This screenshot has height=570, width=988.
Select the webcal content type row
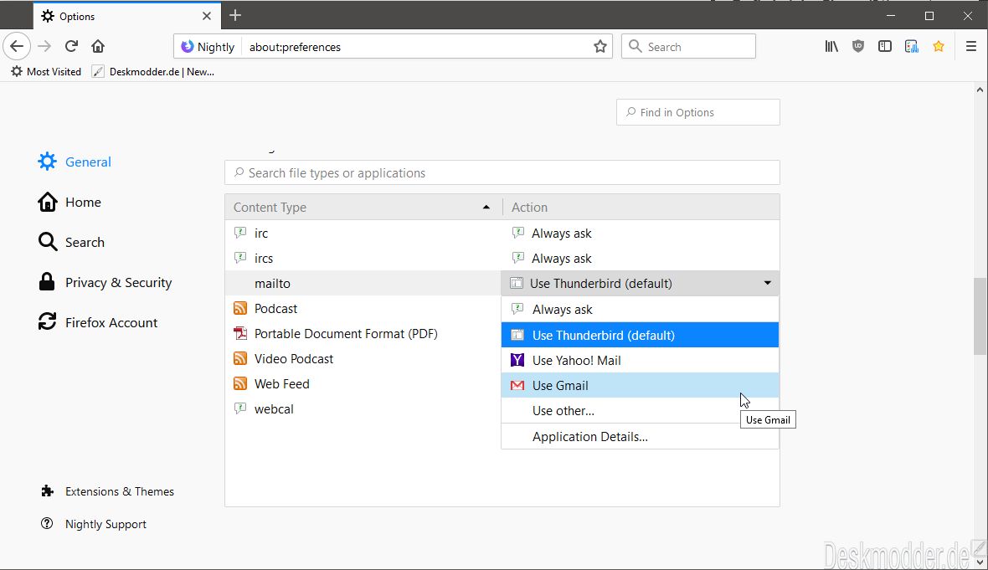(363, 409)
